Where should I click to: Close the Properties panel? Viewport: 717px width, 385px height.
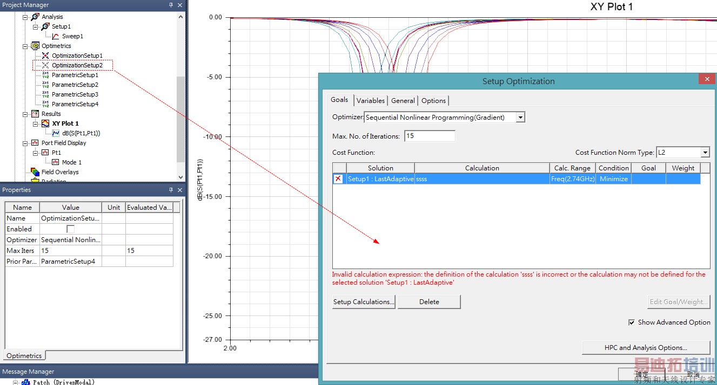coord(180,190)
